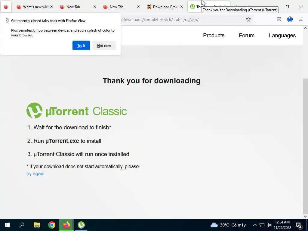This screenshot has width=308, height=231.
Task: Open Chrome from the taskbar
Action: point(52,225)
